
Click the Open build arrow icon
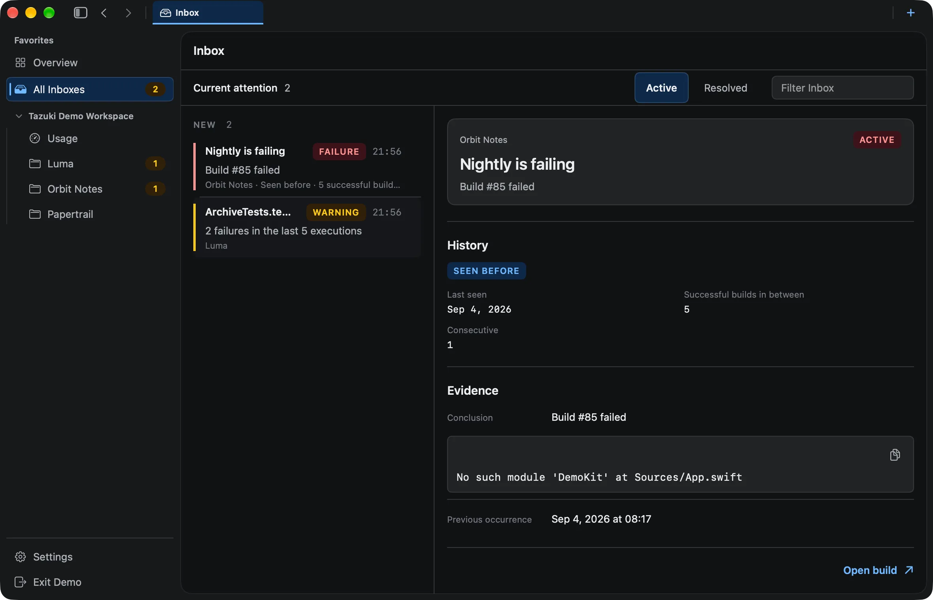[909, 570]
